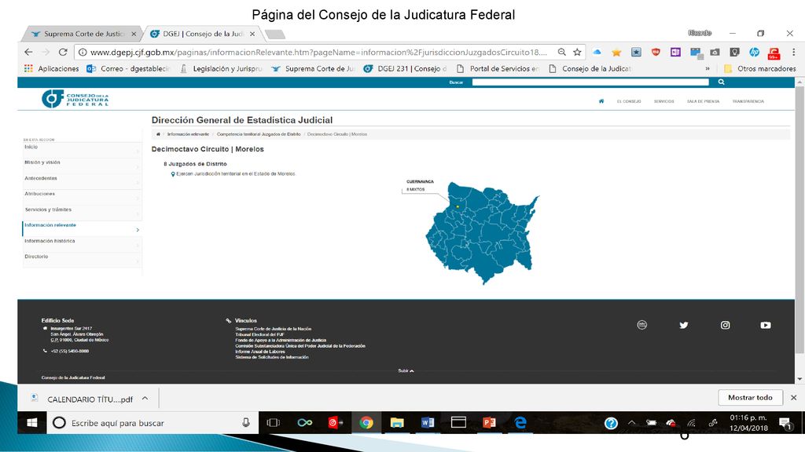805x452 pixels.
Task: Click the HP extension icon
Action: tap(754, 53)
